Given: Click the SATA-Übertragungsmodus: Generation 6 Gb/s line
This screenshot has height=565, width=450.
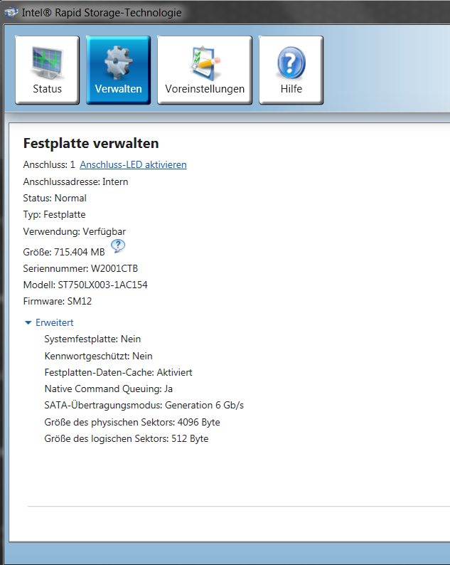Looking at the screenshot, I should (144, 406).
